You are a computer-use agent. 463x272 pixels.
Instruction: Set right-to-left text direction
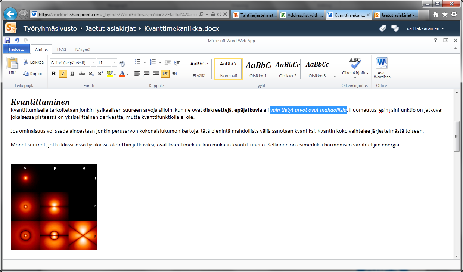point(174,74)
